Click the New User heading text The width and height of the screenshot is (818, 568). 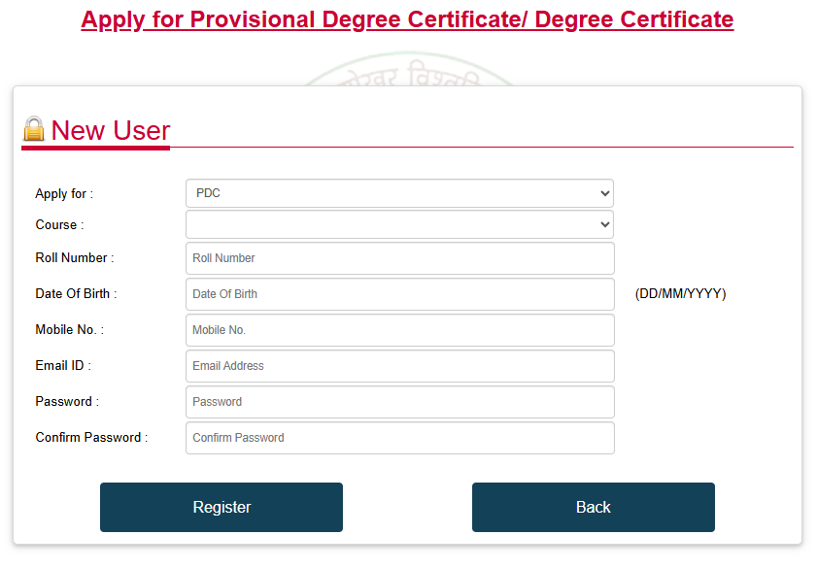[110, 130]
